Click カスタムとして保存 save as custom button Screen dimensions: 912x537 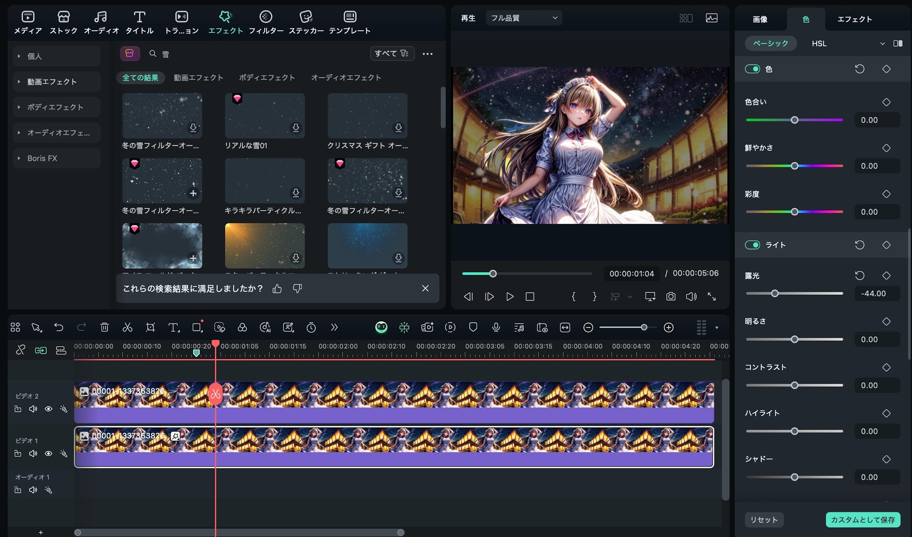863,519
